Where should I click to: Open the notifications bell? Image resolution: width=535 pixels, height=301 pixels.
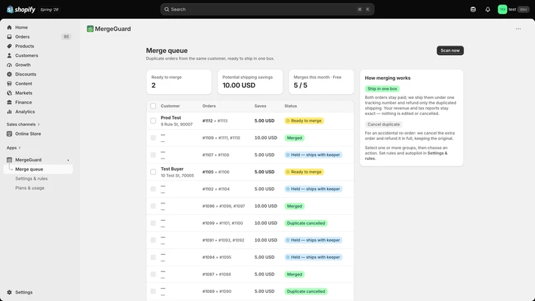(488, 9)
